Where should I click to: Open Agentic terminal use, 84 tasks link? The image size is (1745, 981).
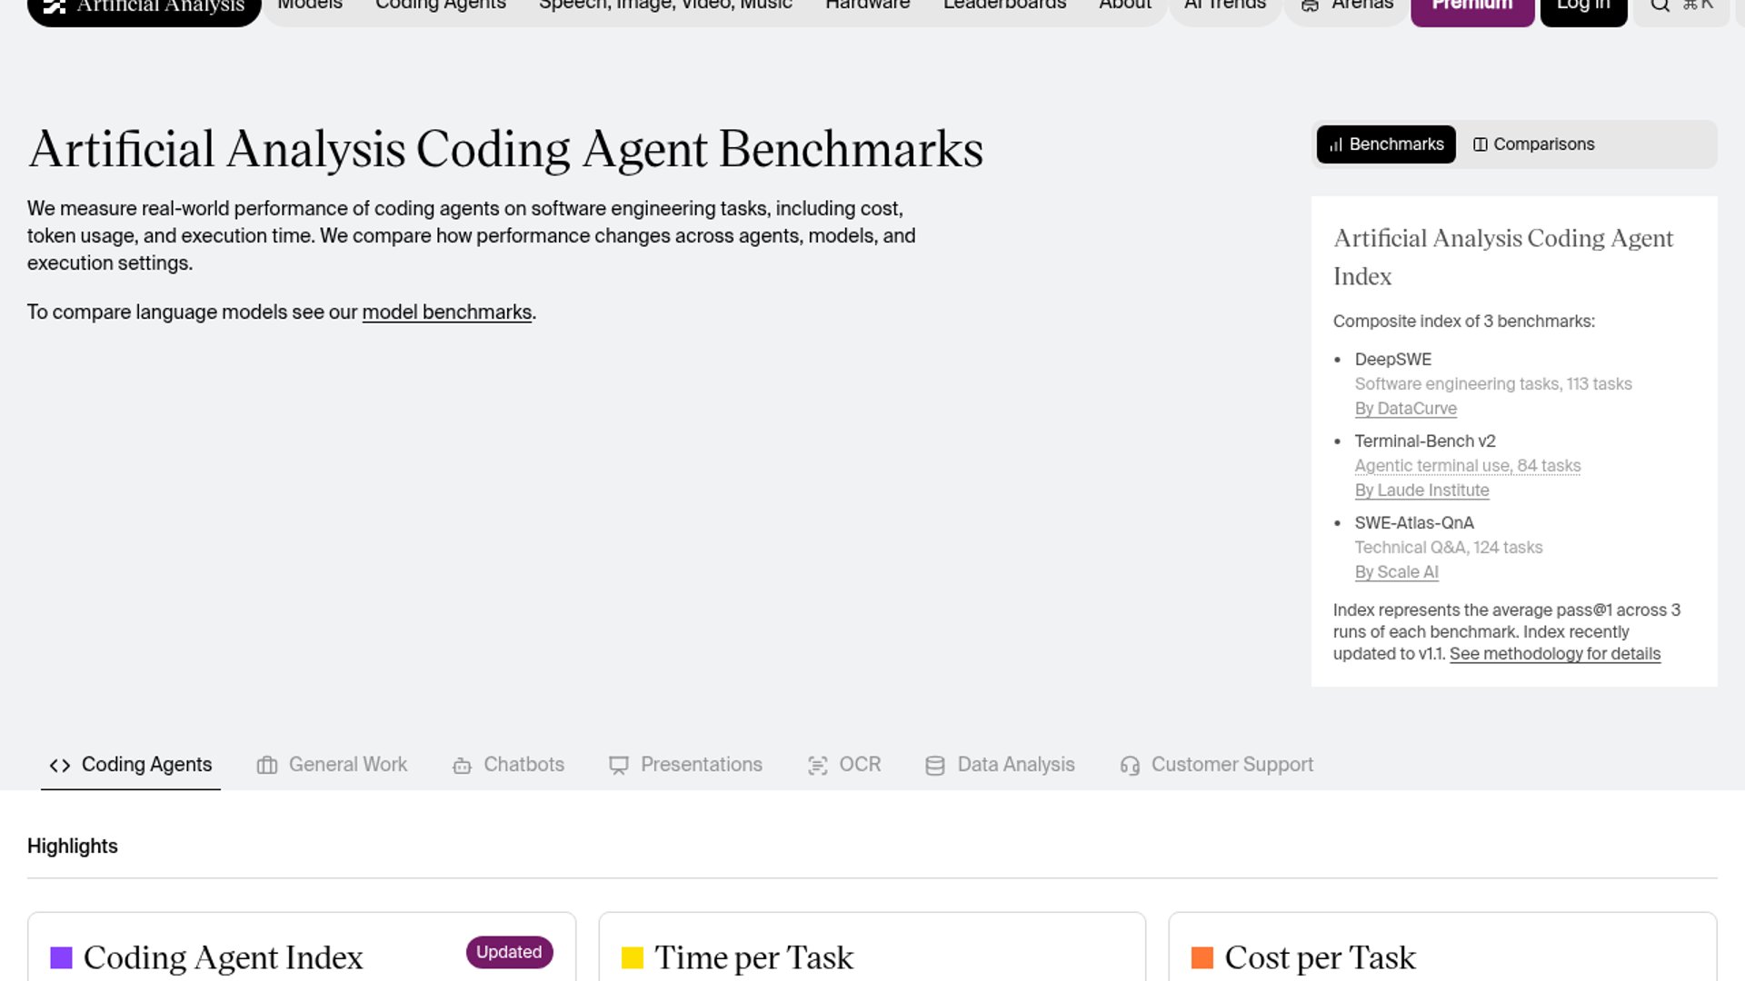pyautogui.click(x=1468, y=466)
